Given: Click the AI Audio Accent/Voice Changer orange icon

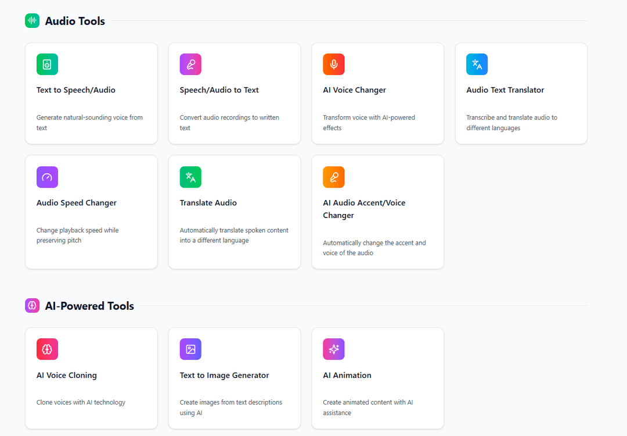Looking at the screenshot, I should coord(334,177).
